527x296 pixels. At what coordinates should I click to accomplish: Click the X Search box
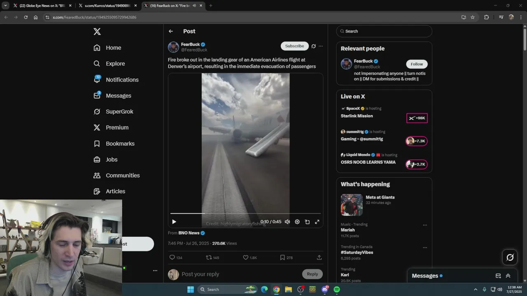tap(384, 31)
